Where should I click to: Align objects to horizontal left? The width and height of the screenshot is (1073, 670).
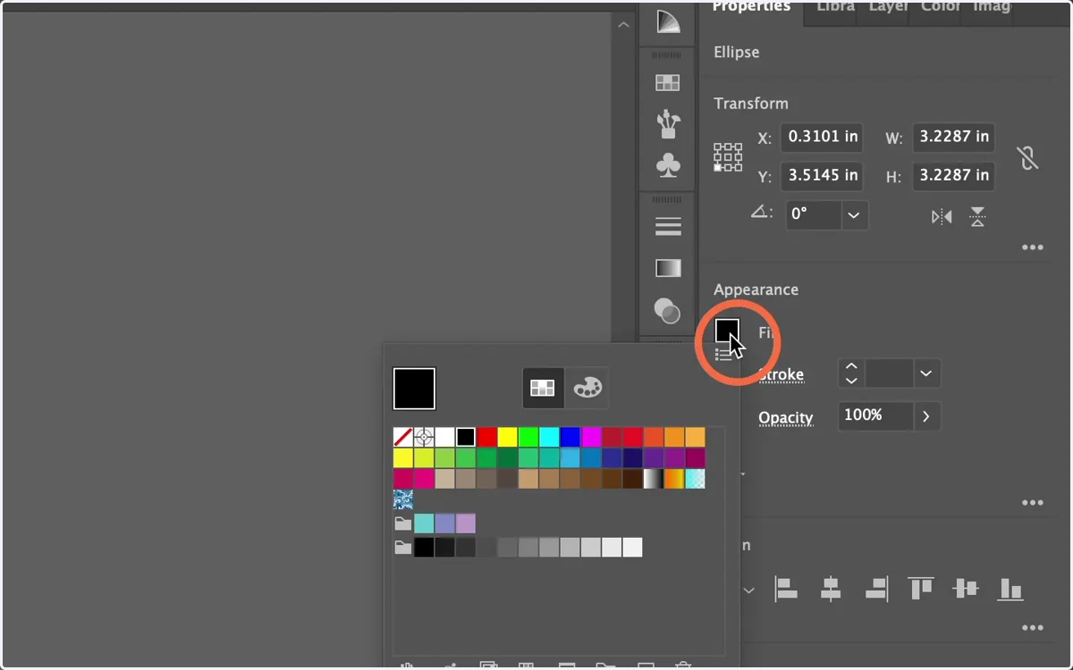point(786,589)
